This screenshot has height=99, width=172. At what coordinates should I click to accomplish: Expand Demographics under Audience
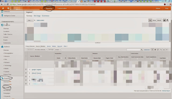pyautogui.click(x=9, y=53)
